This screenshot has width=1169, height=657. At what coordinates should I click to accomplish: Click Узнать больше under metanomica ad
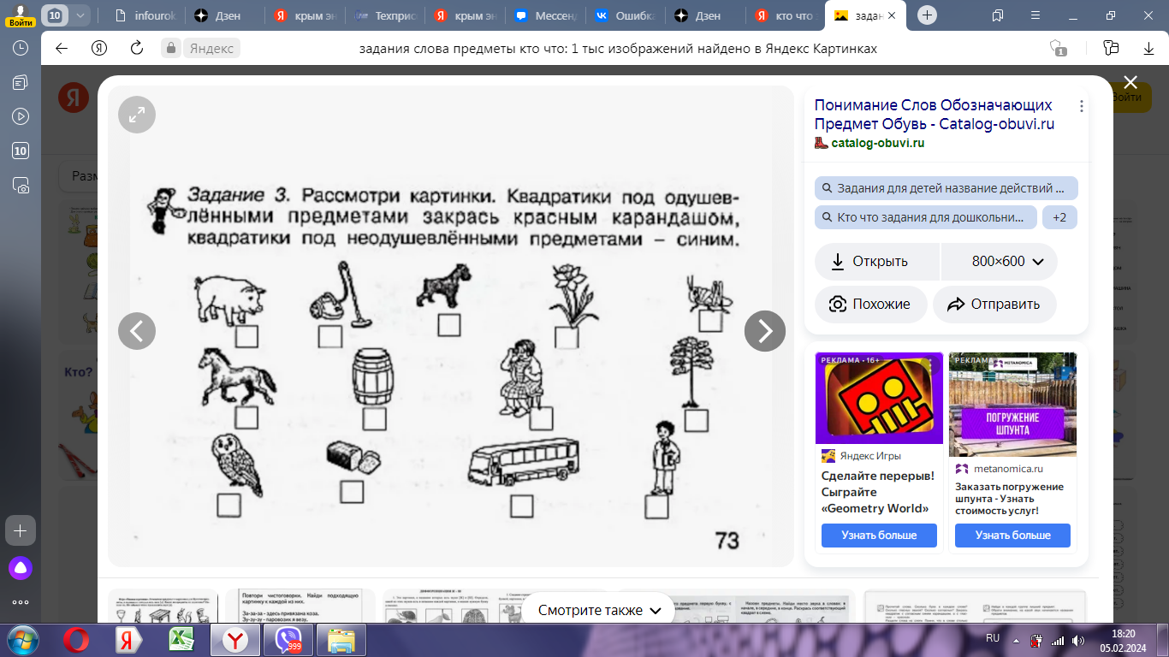[x=1014, y=536]
